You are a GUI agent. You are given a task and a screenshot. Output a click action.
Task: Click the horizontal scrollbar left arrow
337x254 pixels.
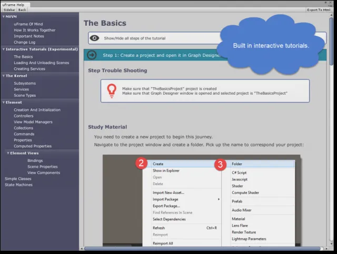(x=82, y=249)
